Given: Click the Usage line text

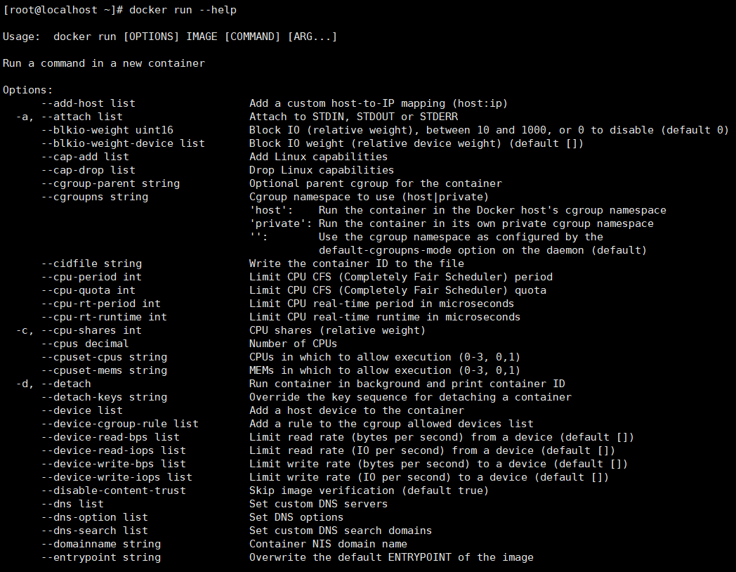Looking at the screenshot, I should [170, 37].
